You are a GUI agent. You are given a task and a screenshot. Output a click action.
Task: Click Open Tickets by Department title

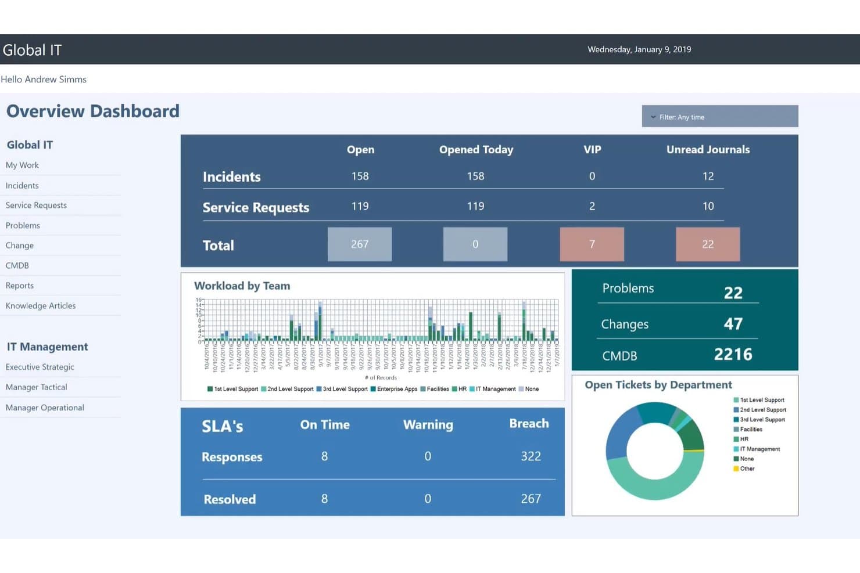click(x=658, y=385)
